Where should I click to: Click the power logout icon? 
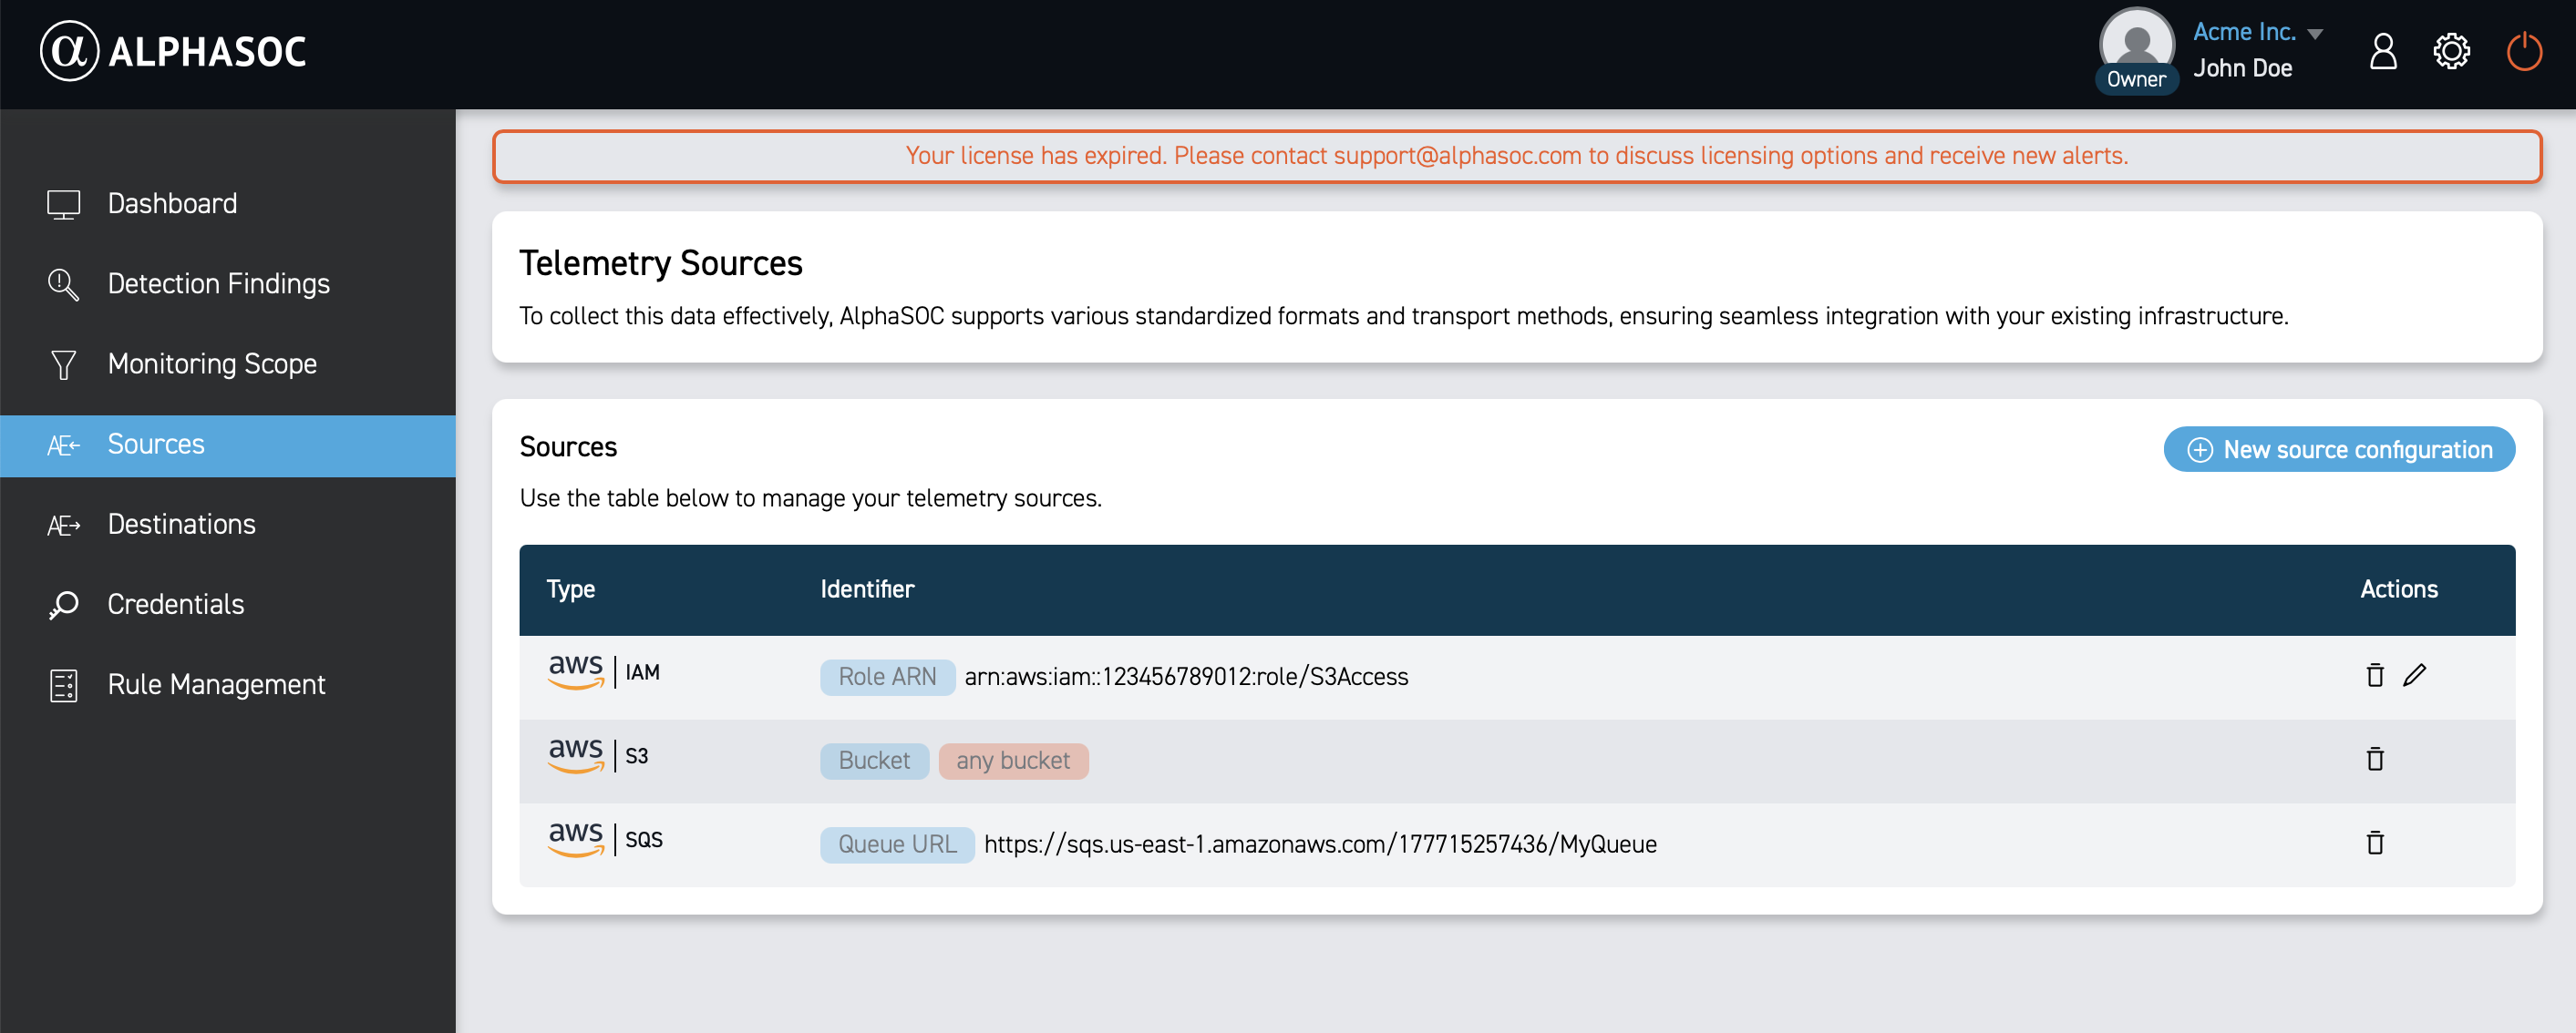2524,51
